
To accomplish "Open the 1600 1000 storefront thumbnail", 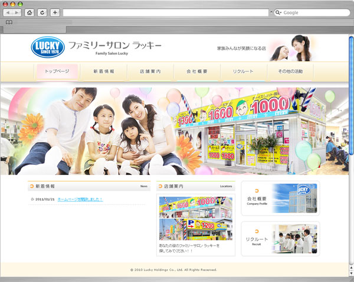I will pos(196,207).
